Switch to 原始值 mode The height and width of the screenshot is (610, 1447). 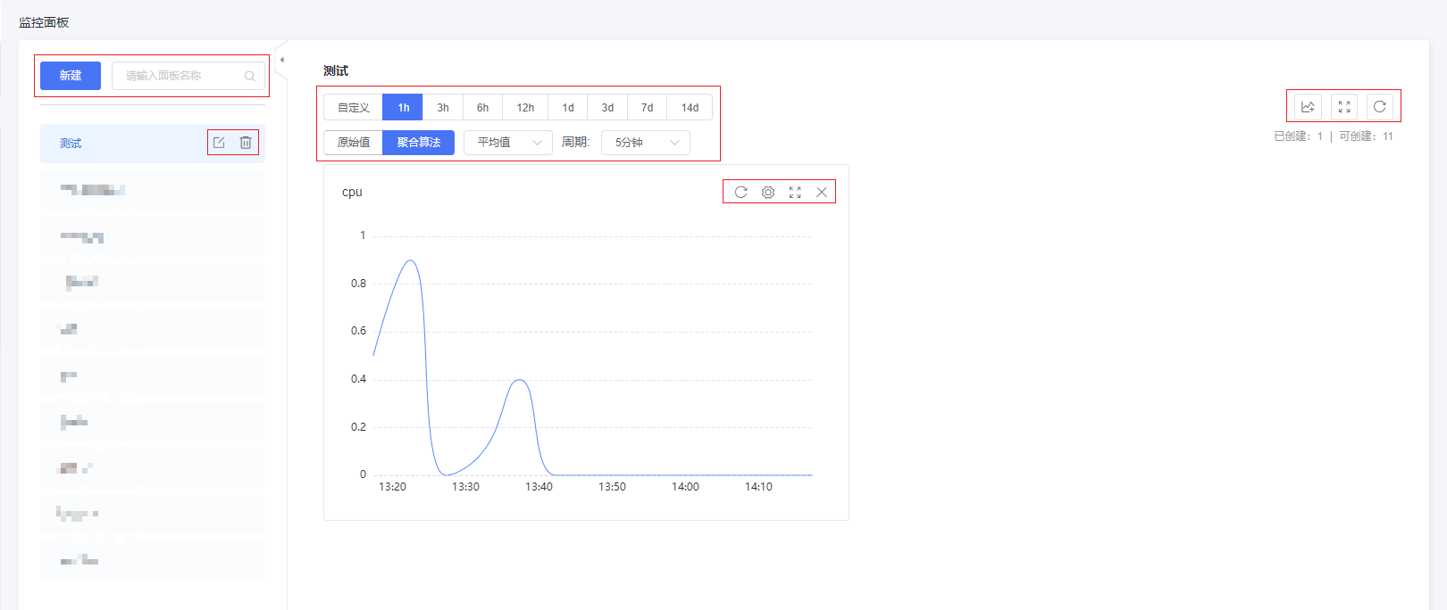coord(354,143)
